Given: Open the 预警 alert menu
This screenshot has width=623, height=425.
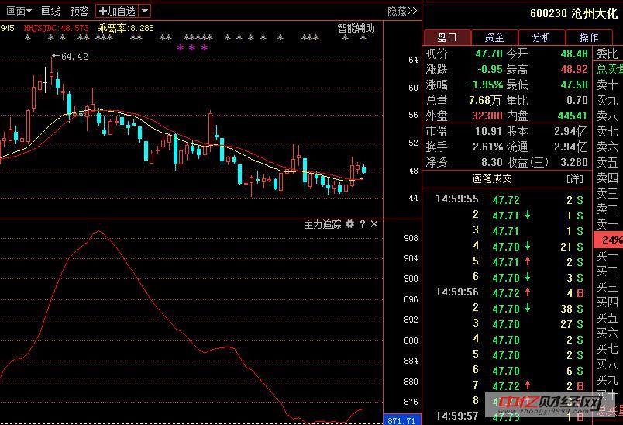Looking at the screenshot, I should click(79, 11).
